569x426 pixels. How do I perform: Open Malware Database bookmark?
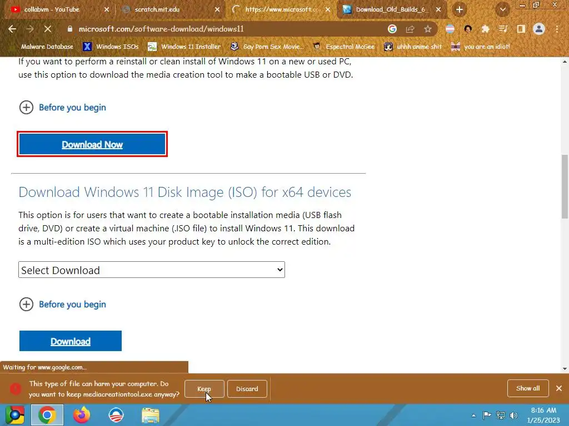click(47, 47)
